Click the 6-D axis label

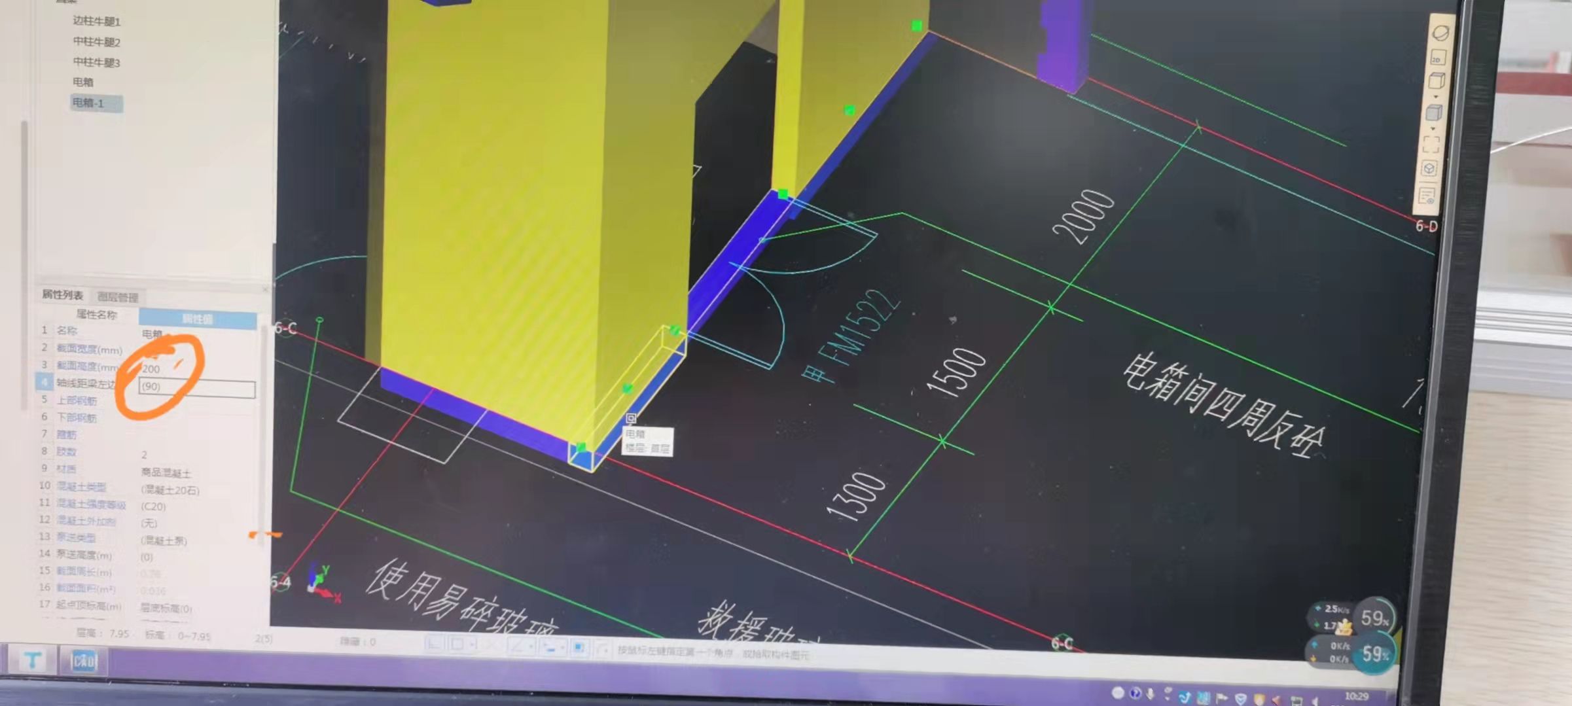point(1427,226)
